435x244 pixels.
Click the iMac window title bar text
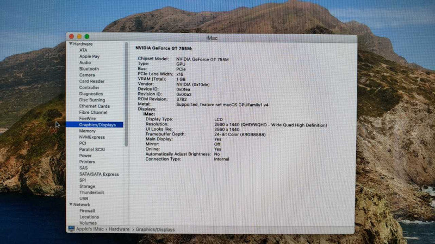[x=212, y=38]
